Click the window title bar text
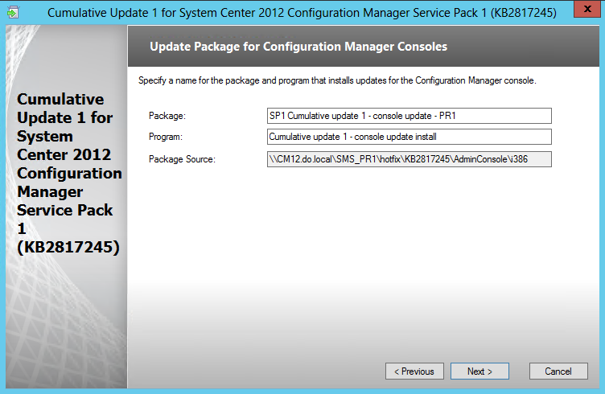This screenshot has height=394, width=605. click(x=302, y=13)
